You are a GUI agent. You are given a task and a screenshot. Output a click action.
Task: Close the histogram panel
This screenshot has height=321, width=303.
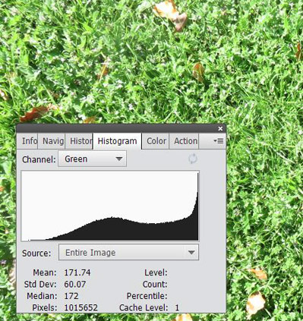pos(220,129)
